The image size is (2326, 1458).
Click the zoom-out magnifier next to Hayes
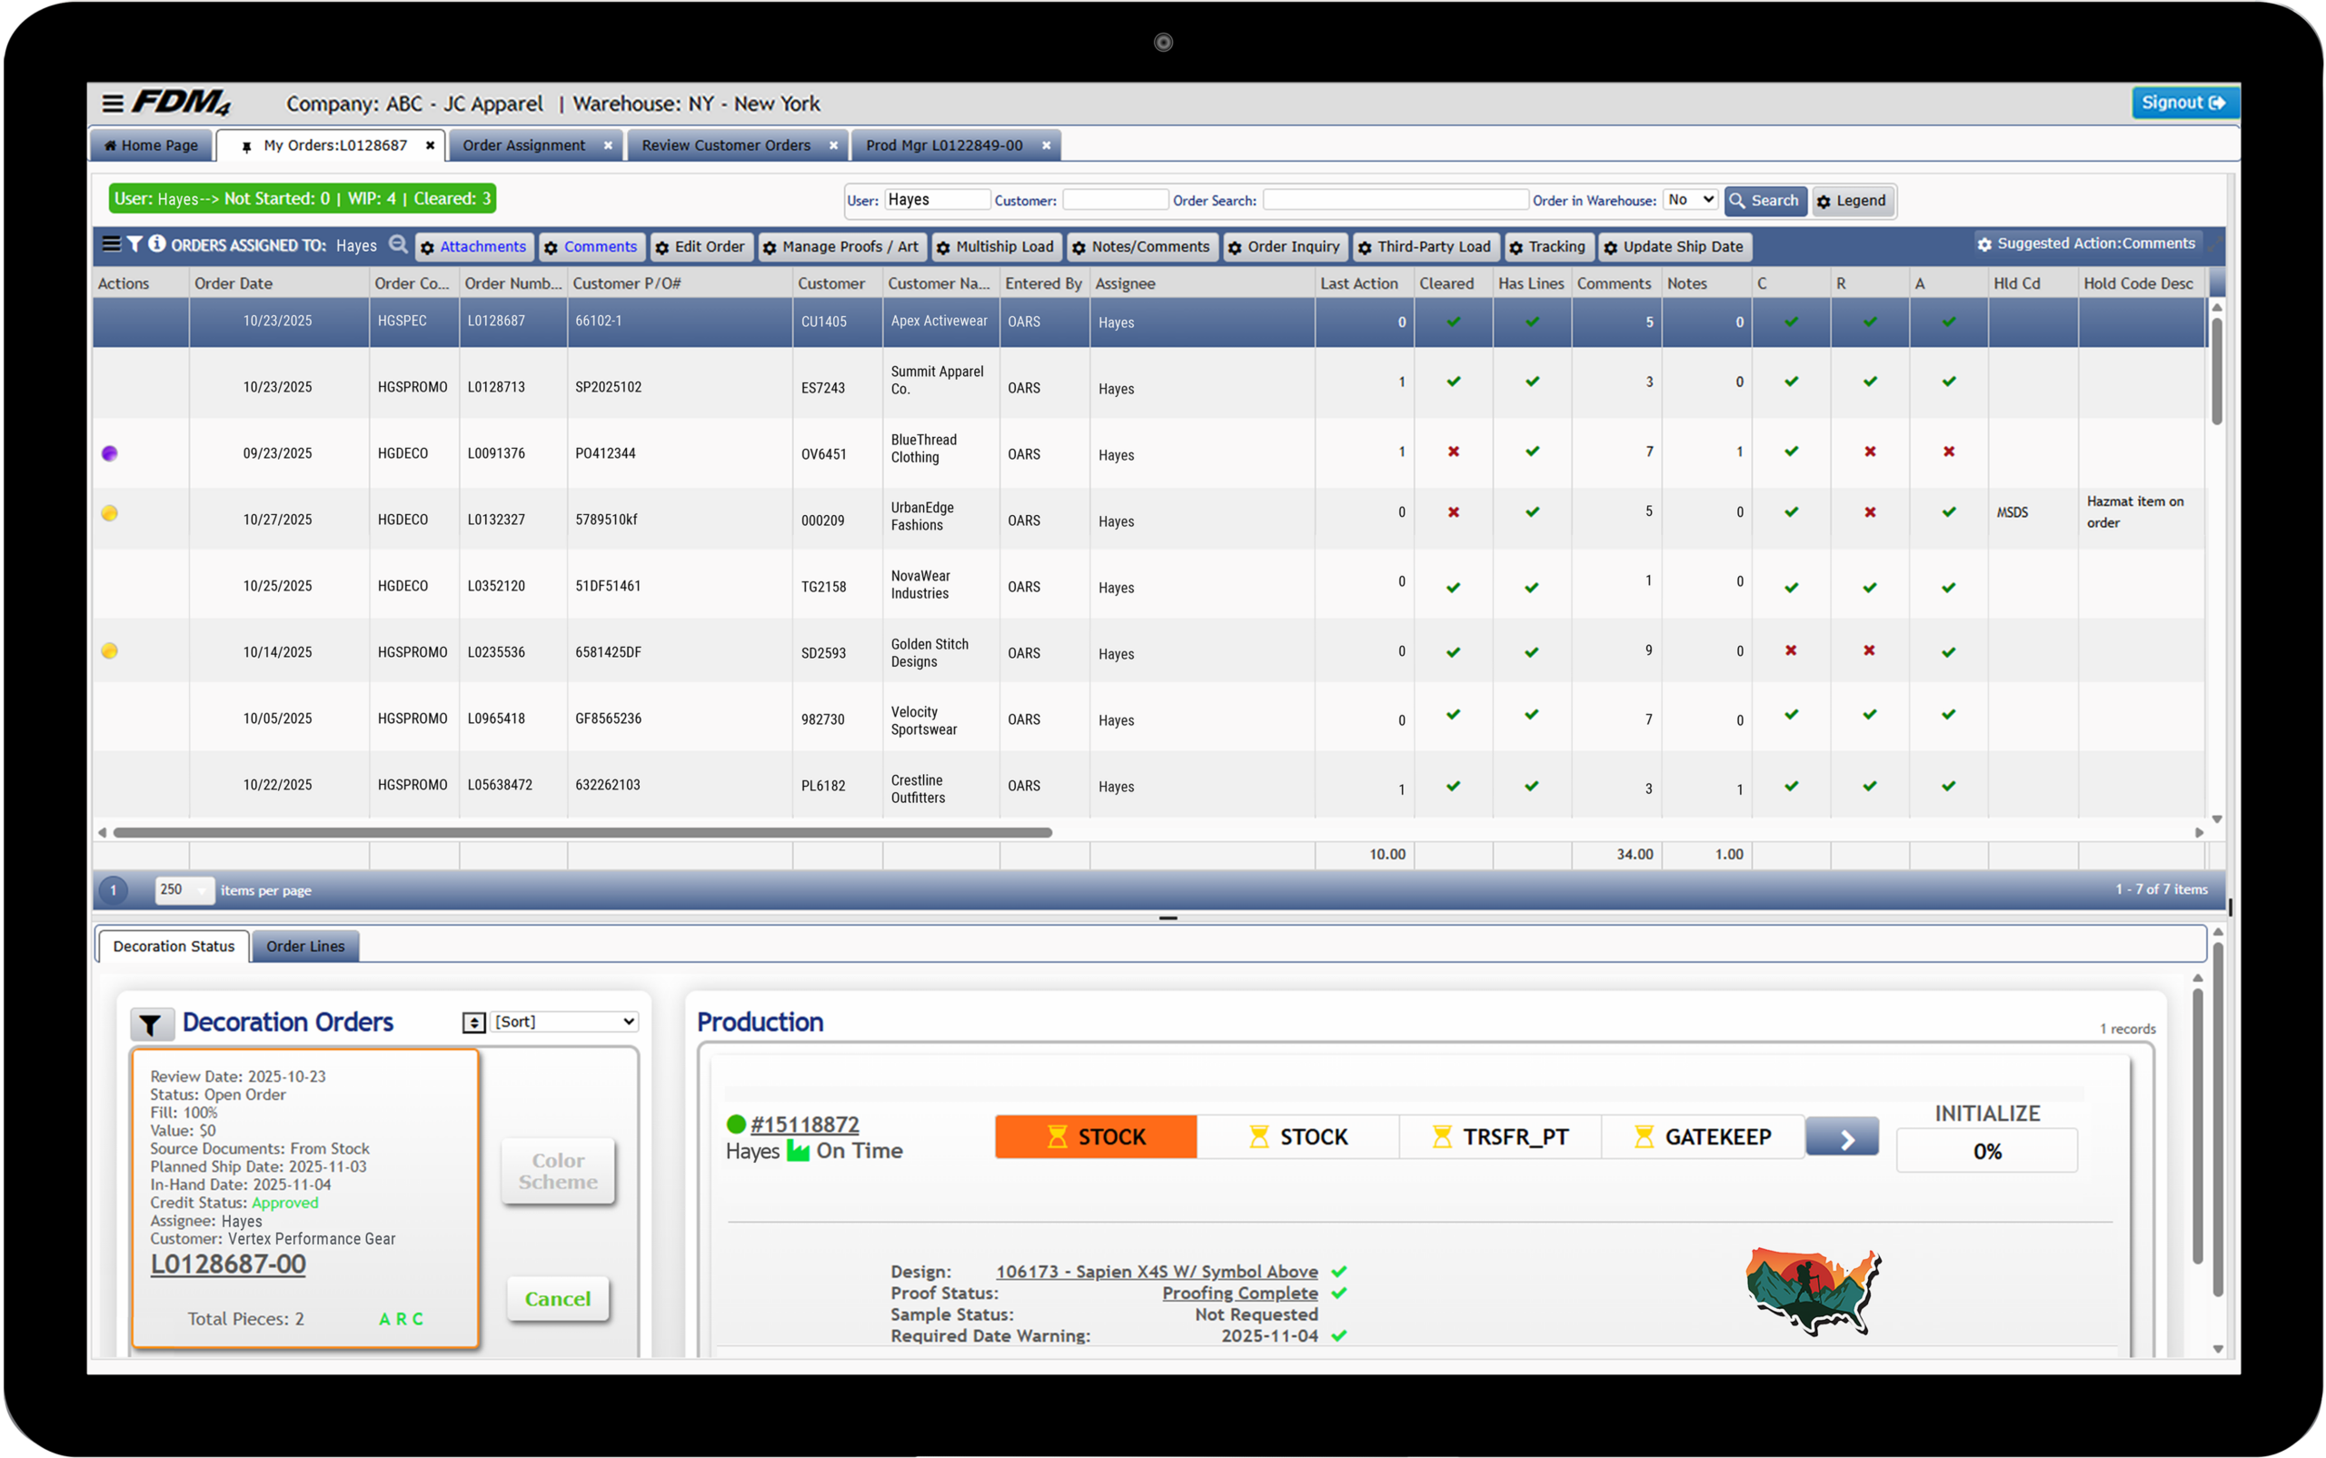[397, 245]
